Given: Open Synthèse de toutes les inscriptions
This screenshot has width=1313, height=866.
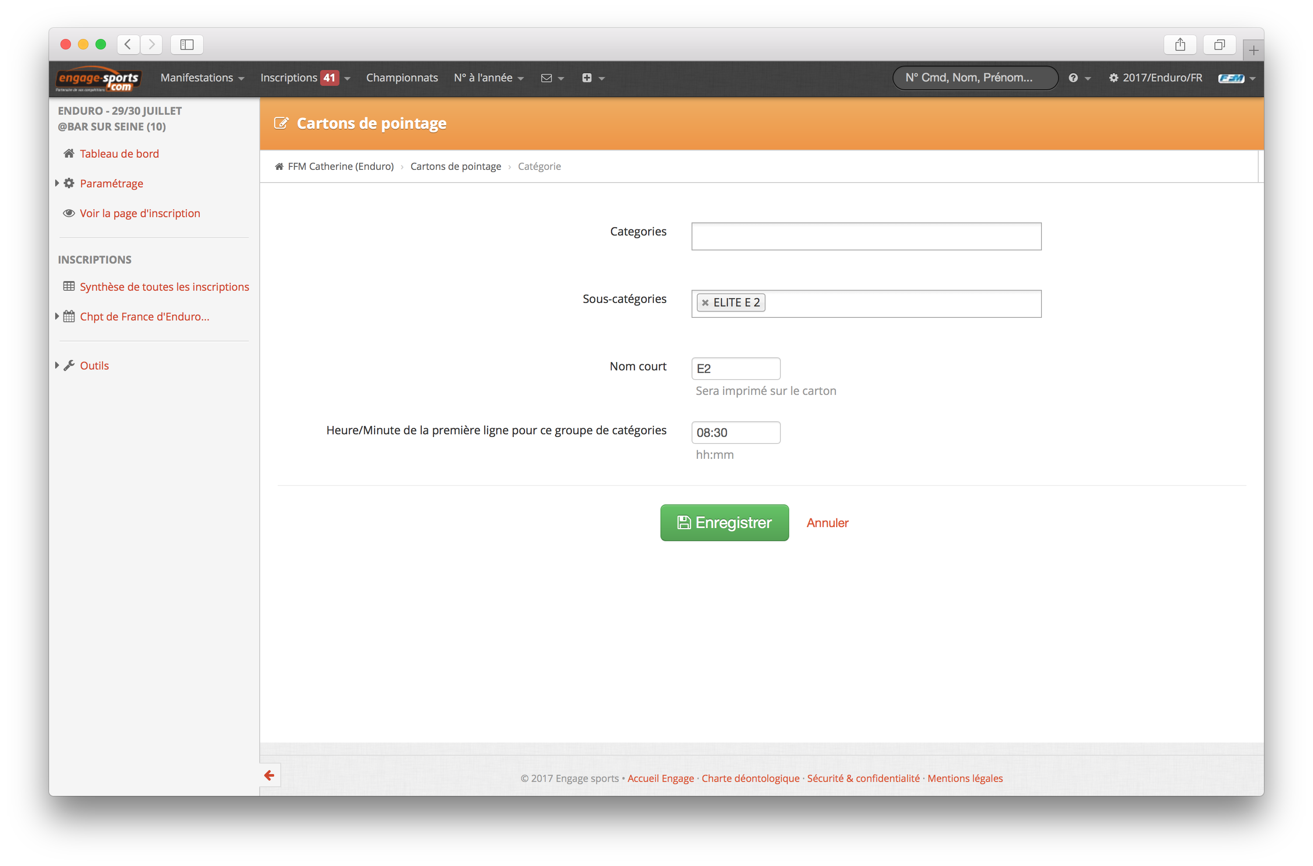Looking at the screenshot, I should click(165, 287).
